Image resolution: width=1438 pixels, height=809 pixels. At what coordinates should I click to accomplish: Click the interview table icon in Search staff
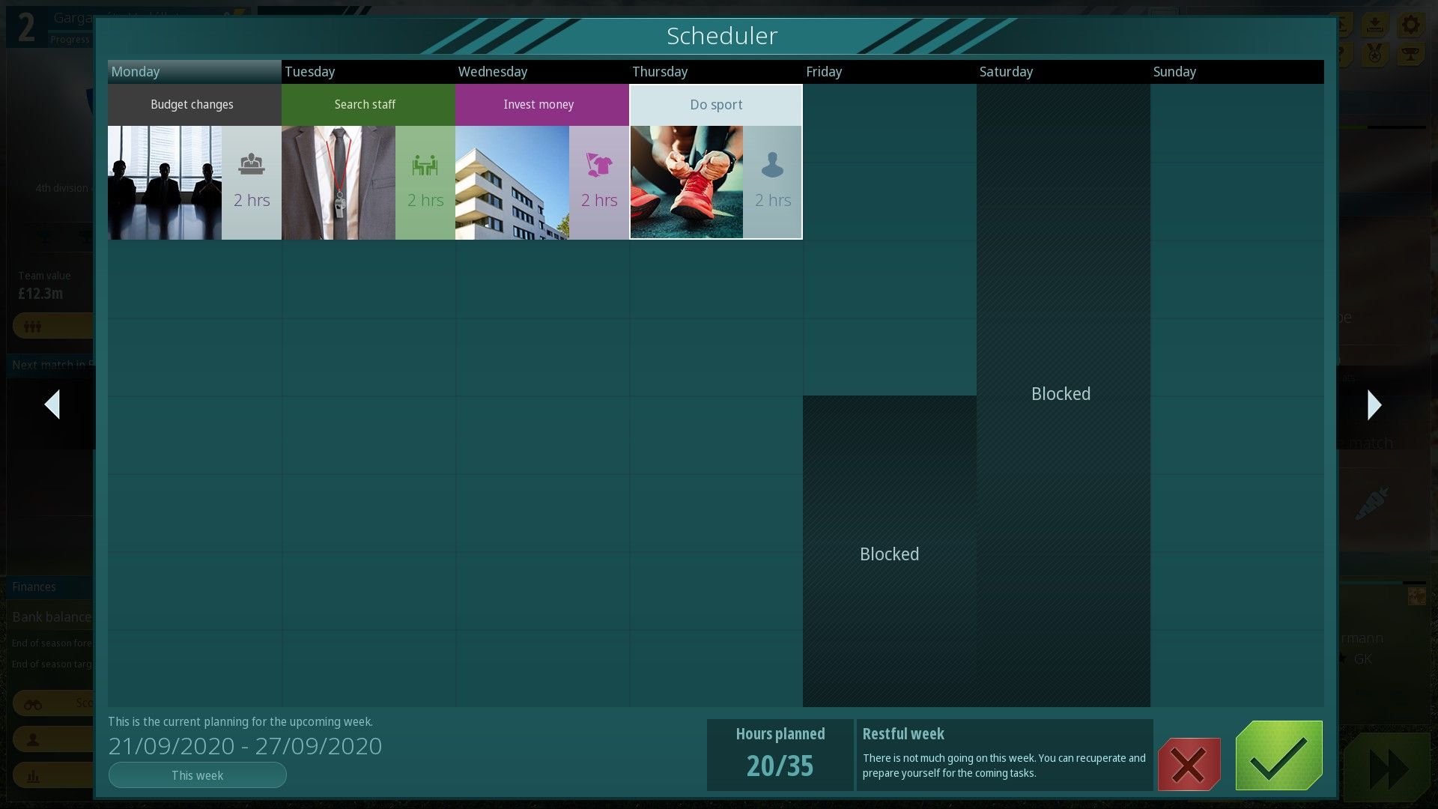click(425, 165)
